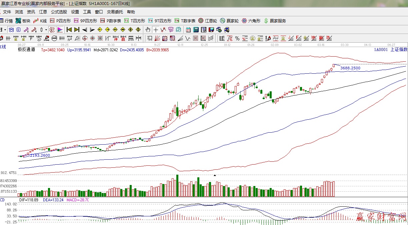Click the hand pan tool icon
This screenshot has height=225, width=408.
point(148,30)
